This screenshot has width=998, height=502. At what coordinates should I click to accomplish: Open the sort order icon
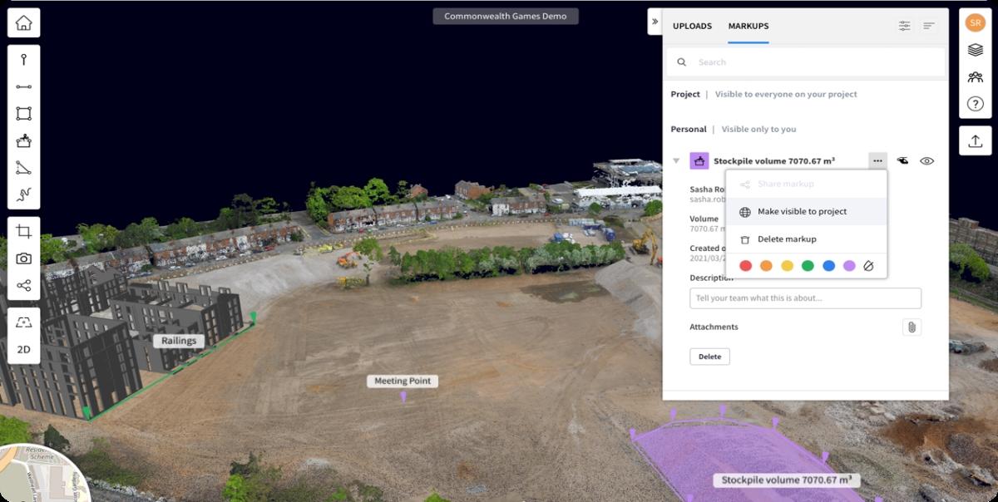click(929, 26)
